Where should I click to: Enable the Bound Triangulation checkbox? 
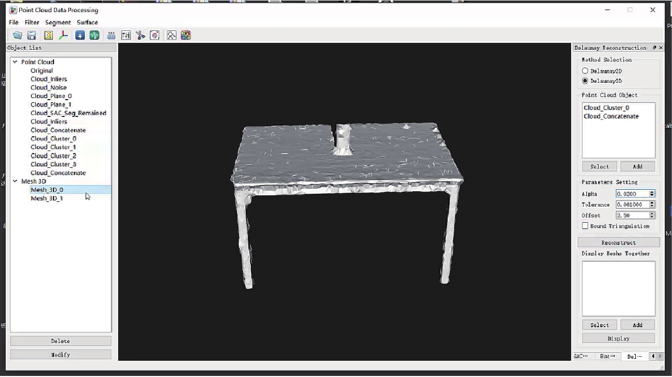click(x=585, y=226)
